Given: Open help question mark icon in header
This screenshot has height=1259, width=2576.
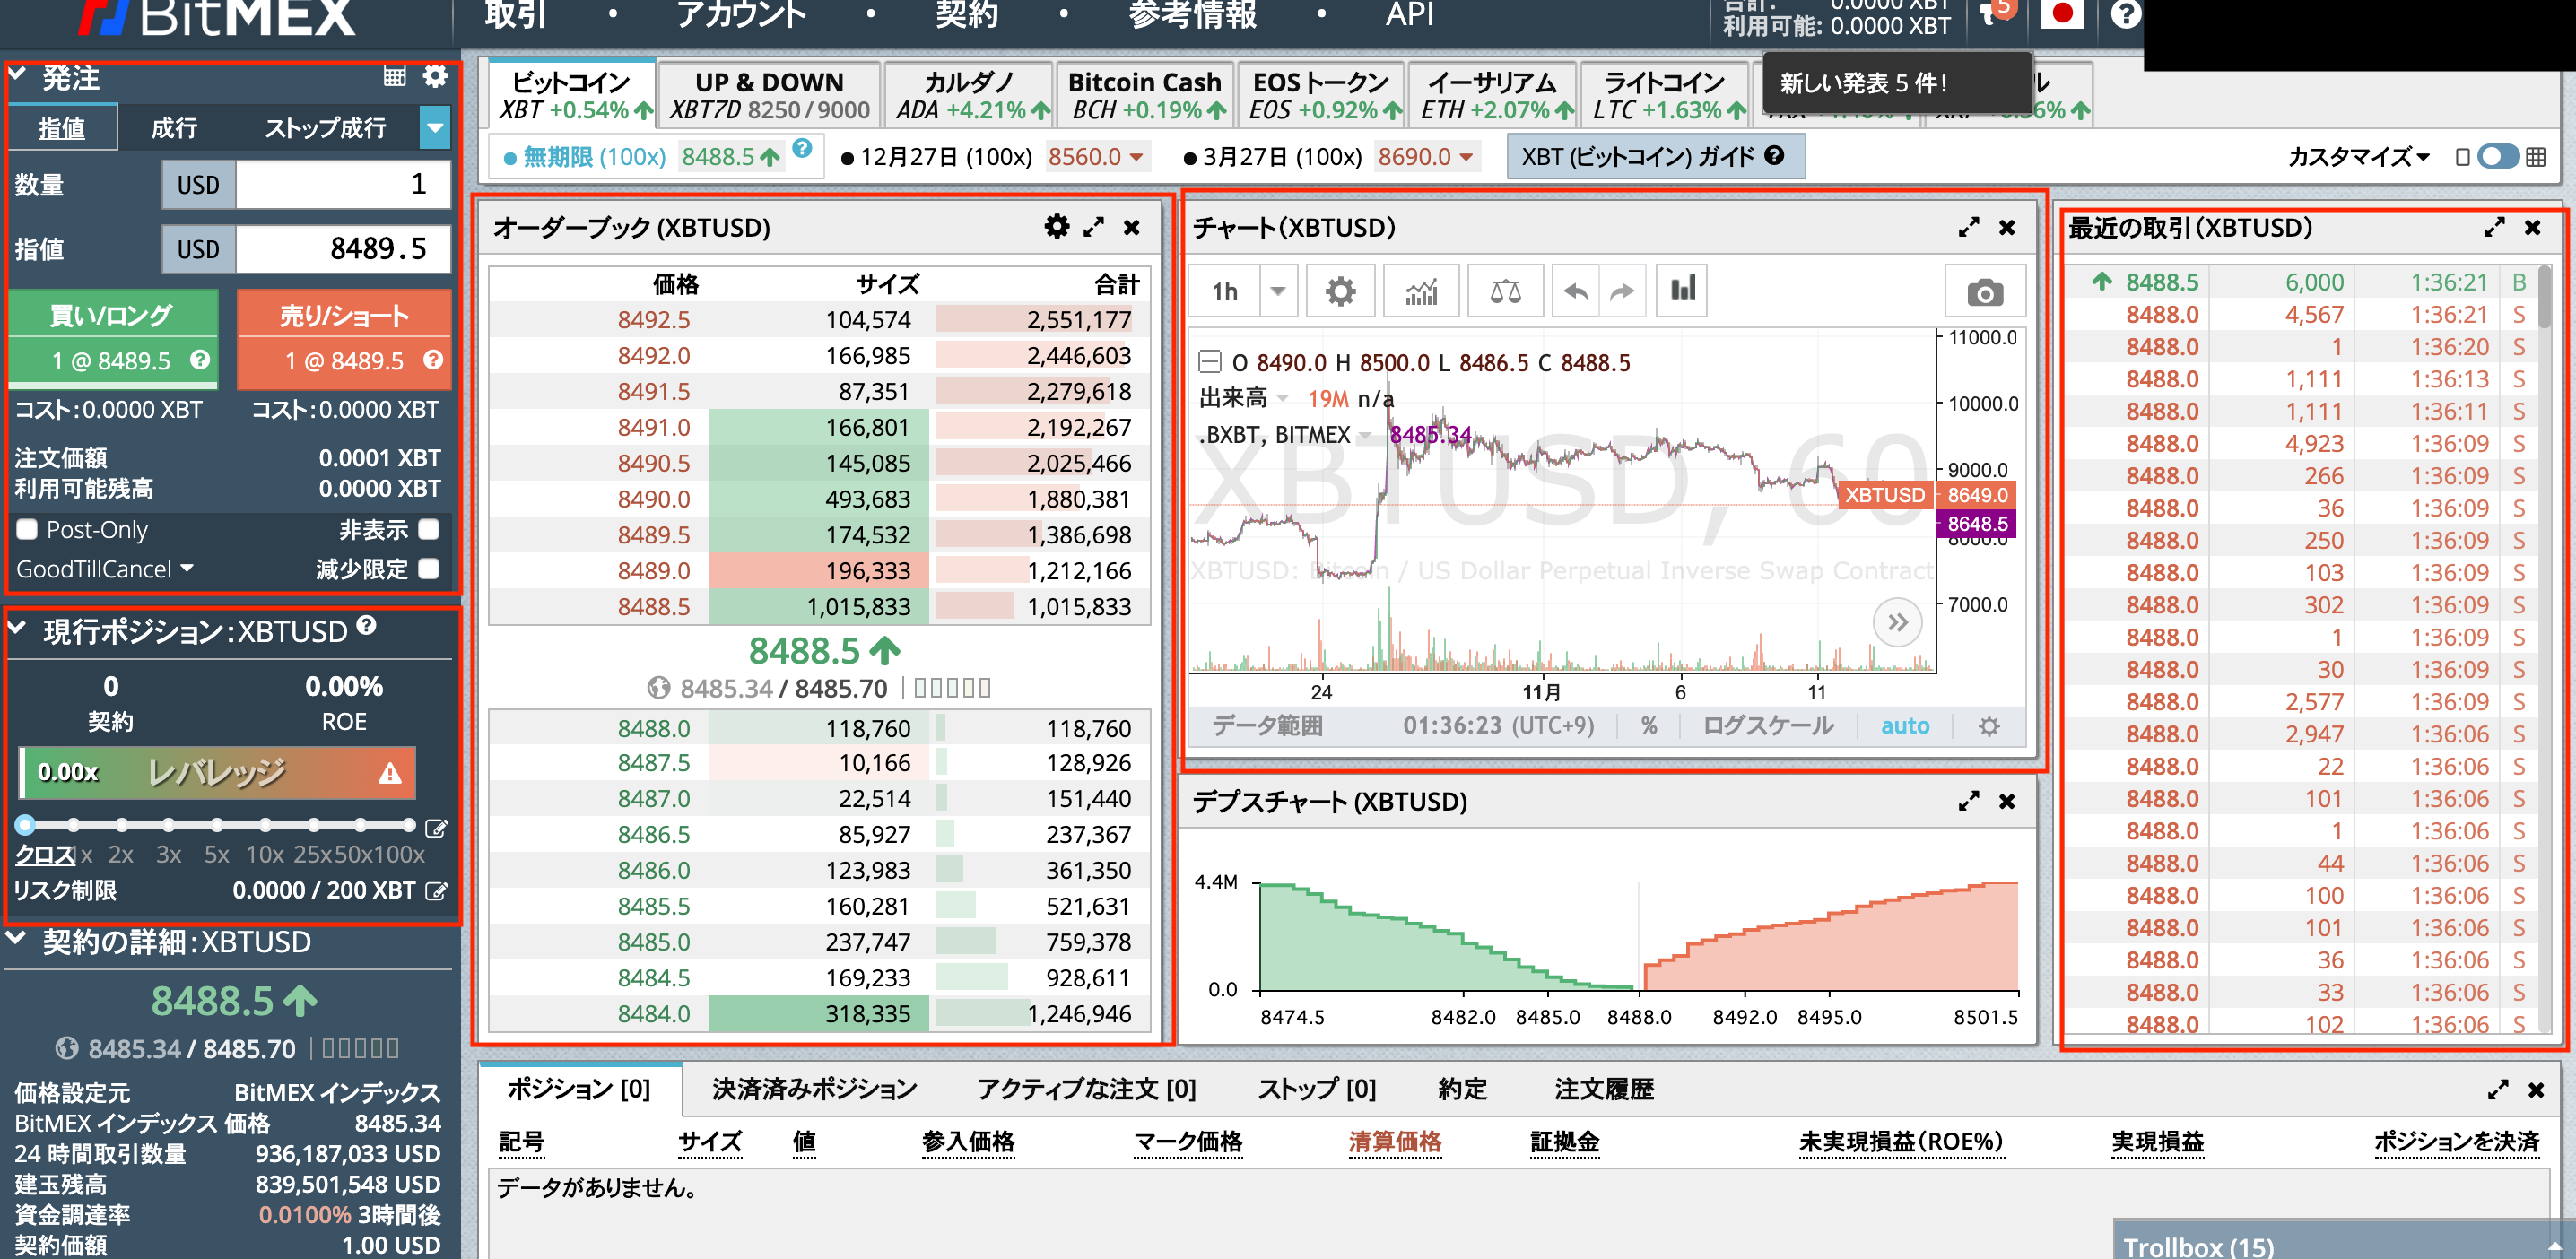Looking at the screenshot, I should point(2125,15).
